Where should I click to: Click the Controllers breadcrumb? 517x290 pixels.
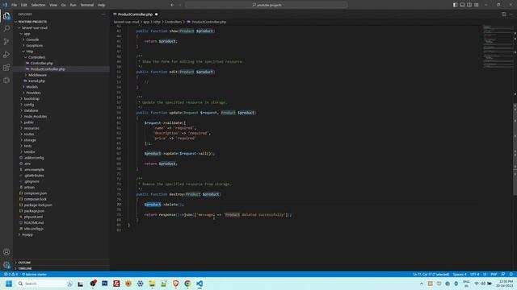173,22
